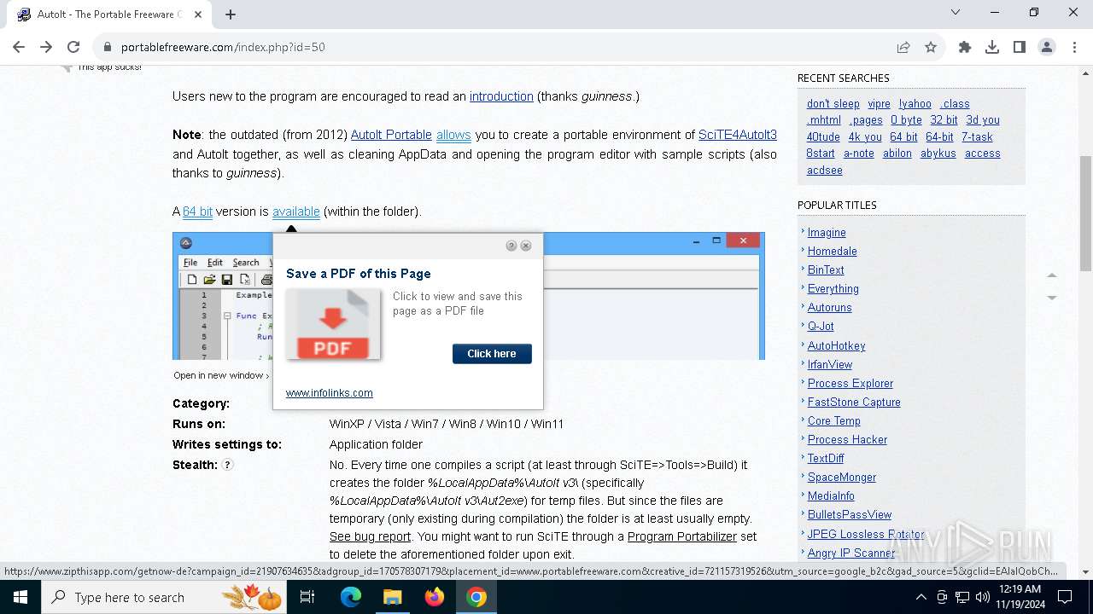Open popular title BinText
Screen dimensions: 1093x614
pyautogui.click(x=826, y=270)
